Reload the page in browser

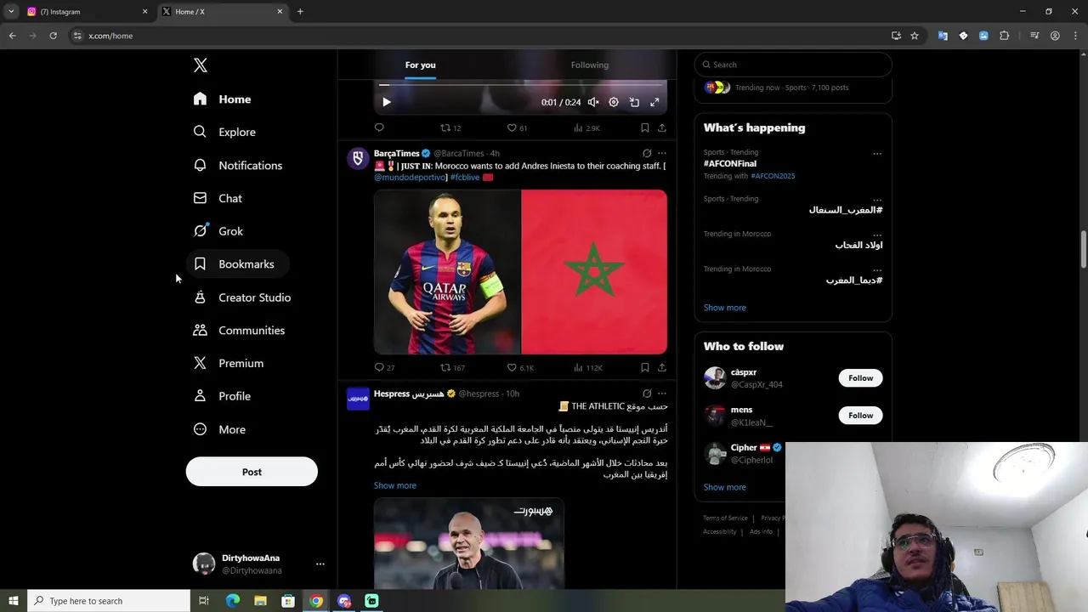(x=53, y=36)
